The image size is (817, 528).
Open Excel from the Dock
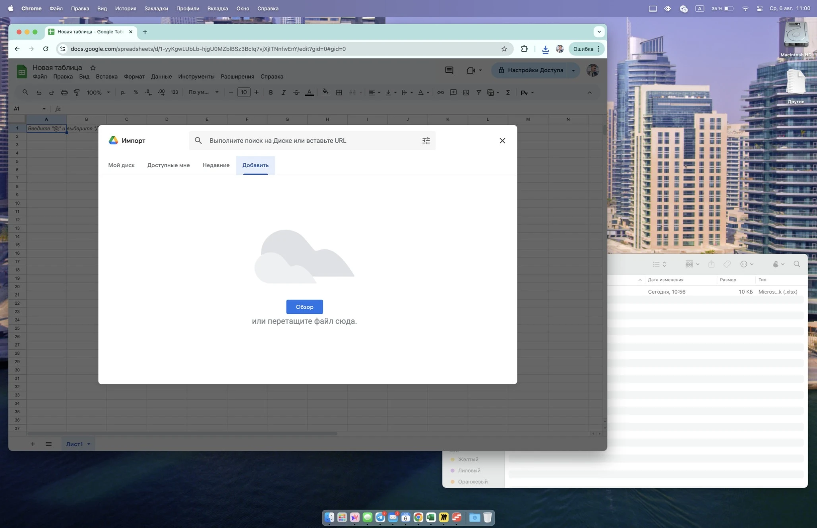[431, 517]
